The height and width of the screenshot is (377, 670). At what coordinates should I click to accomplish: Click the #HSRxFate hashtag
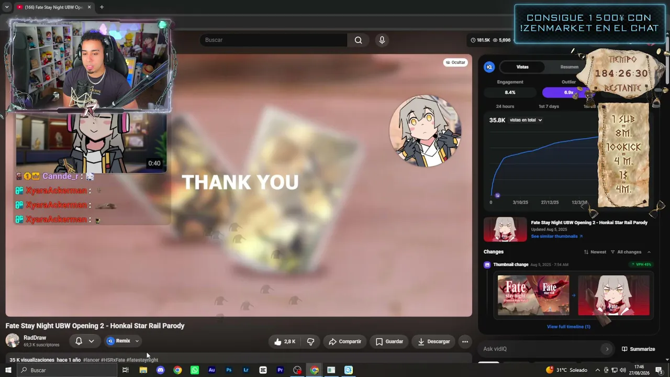pos(113,360)
